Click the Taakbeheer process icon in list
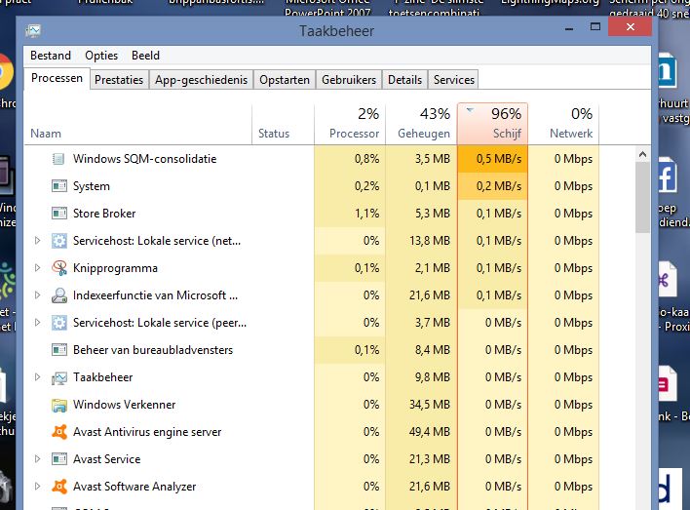Viewport: 690px width, 510px height. [x=58, y=377]
